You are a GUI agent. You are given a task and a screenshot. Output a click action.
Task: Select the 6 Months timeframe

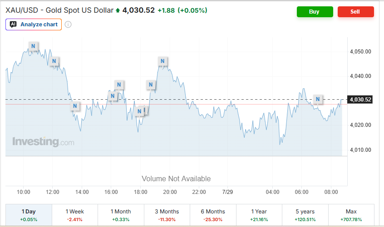(x=213, y=215)
